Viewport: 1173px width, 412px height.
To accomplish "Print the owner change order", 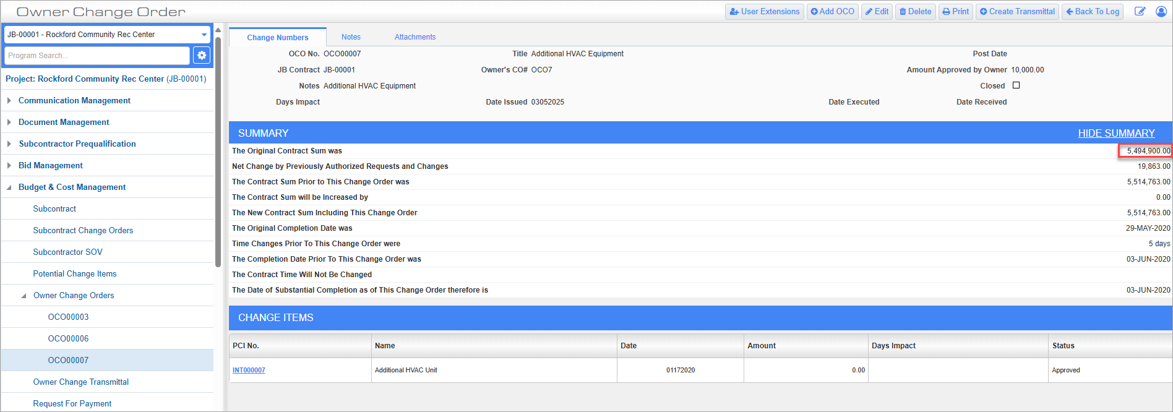I will 956,12.
